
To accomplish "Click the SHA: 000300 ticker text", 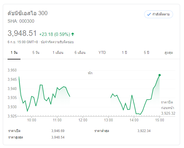I will click(x=21, y=21).
